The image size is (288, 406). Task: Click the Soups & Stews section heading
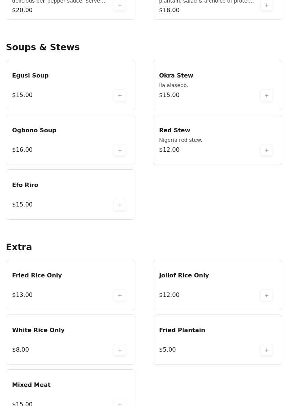(43, 47)
